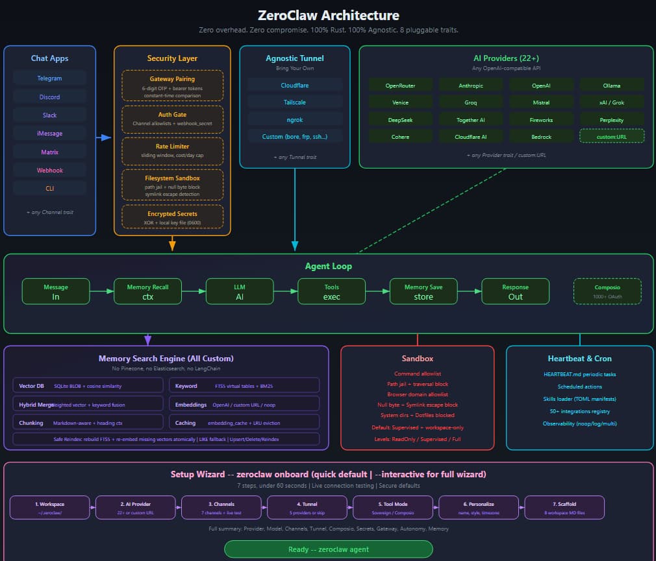The image size is (656, 561).
Task: Click the Command allowlist line in Sandbox
Action: click(417, 374)
